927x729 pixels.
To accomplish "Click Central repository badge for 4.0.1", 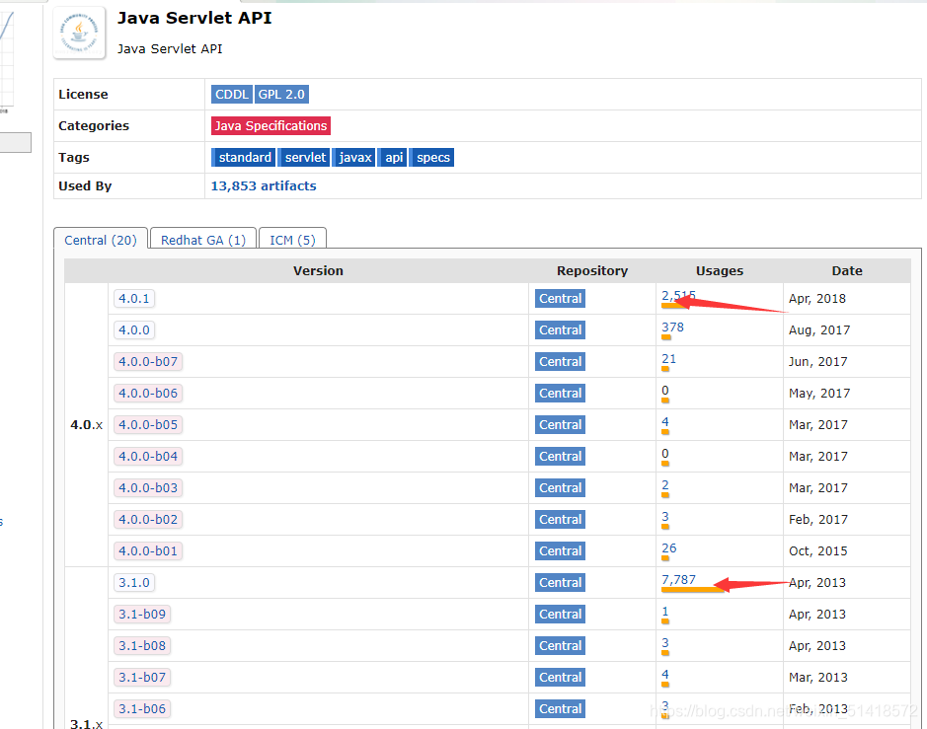I will [560, 299].
